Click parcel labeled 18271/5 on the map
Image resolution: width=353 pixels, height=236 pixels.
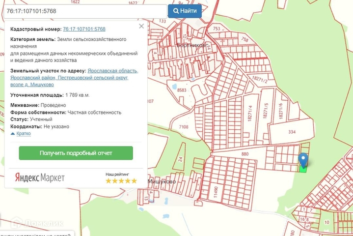pyautogui.click(x=266, y=111)
